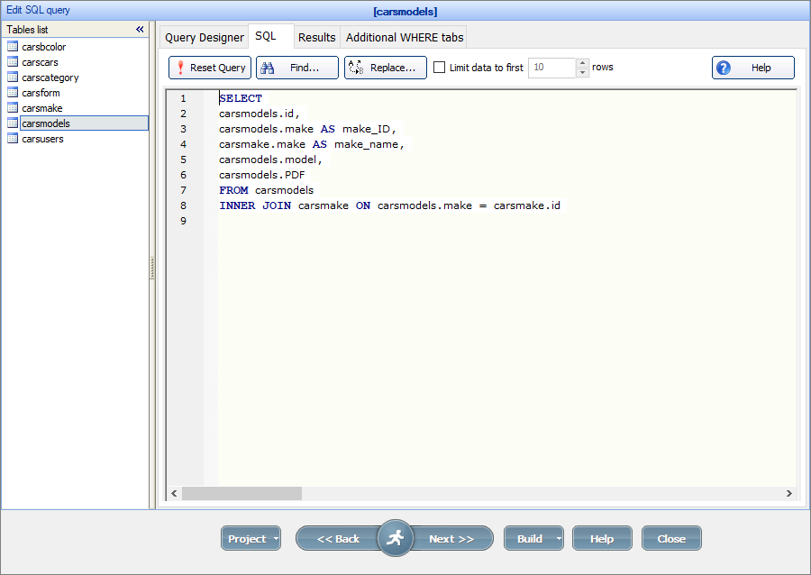811x575 pixels.
Task: Click the Replace toolbar icon
Action: coord(355,67)
